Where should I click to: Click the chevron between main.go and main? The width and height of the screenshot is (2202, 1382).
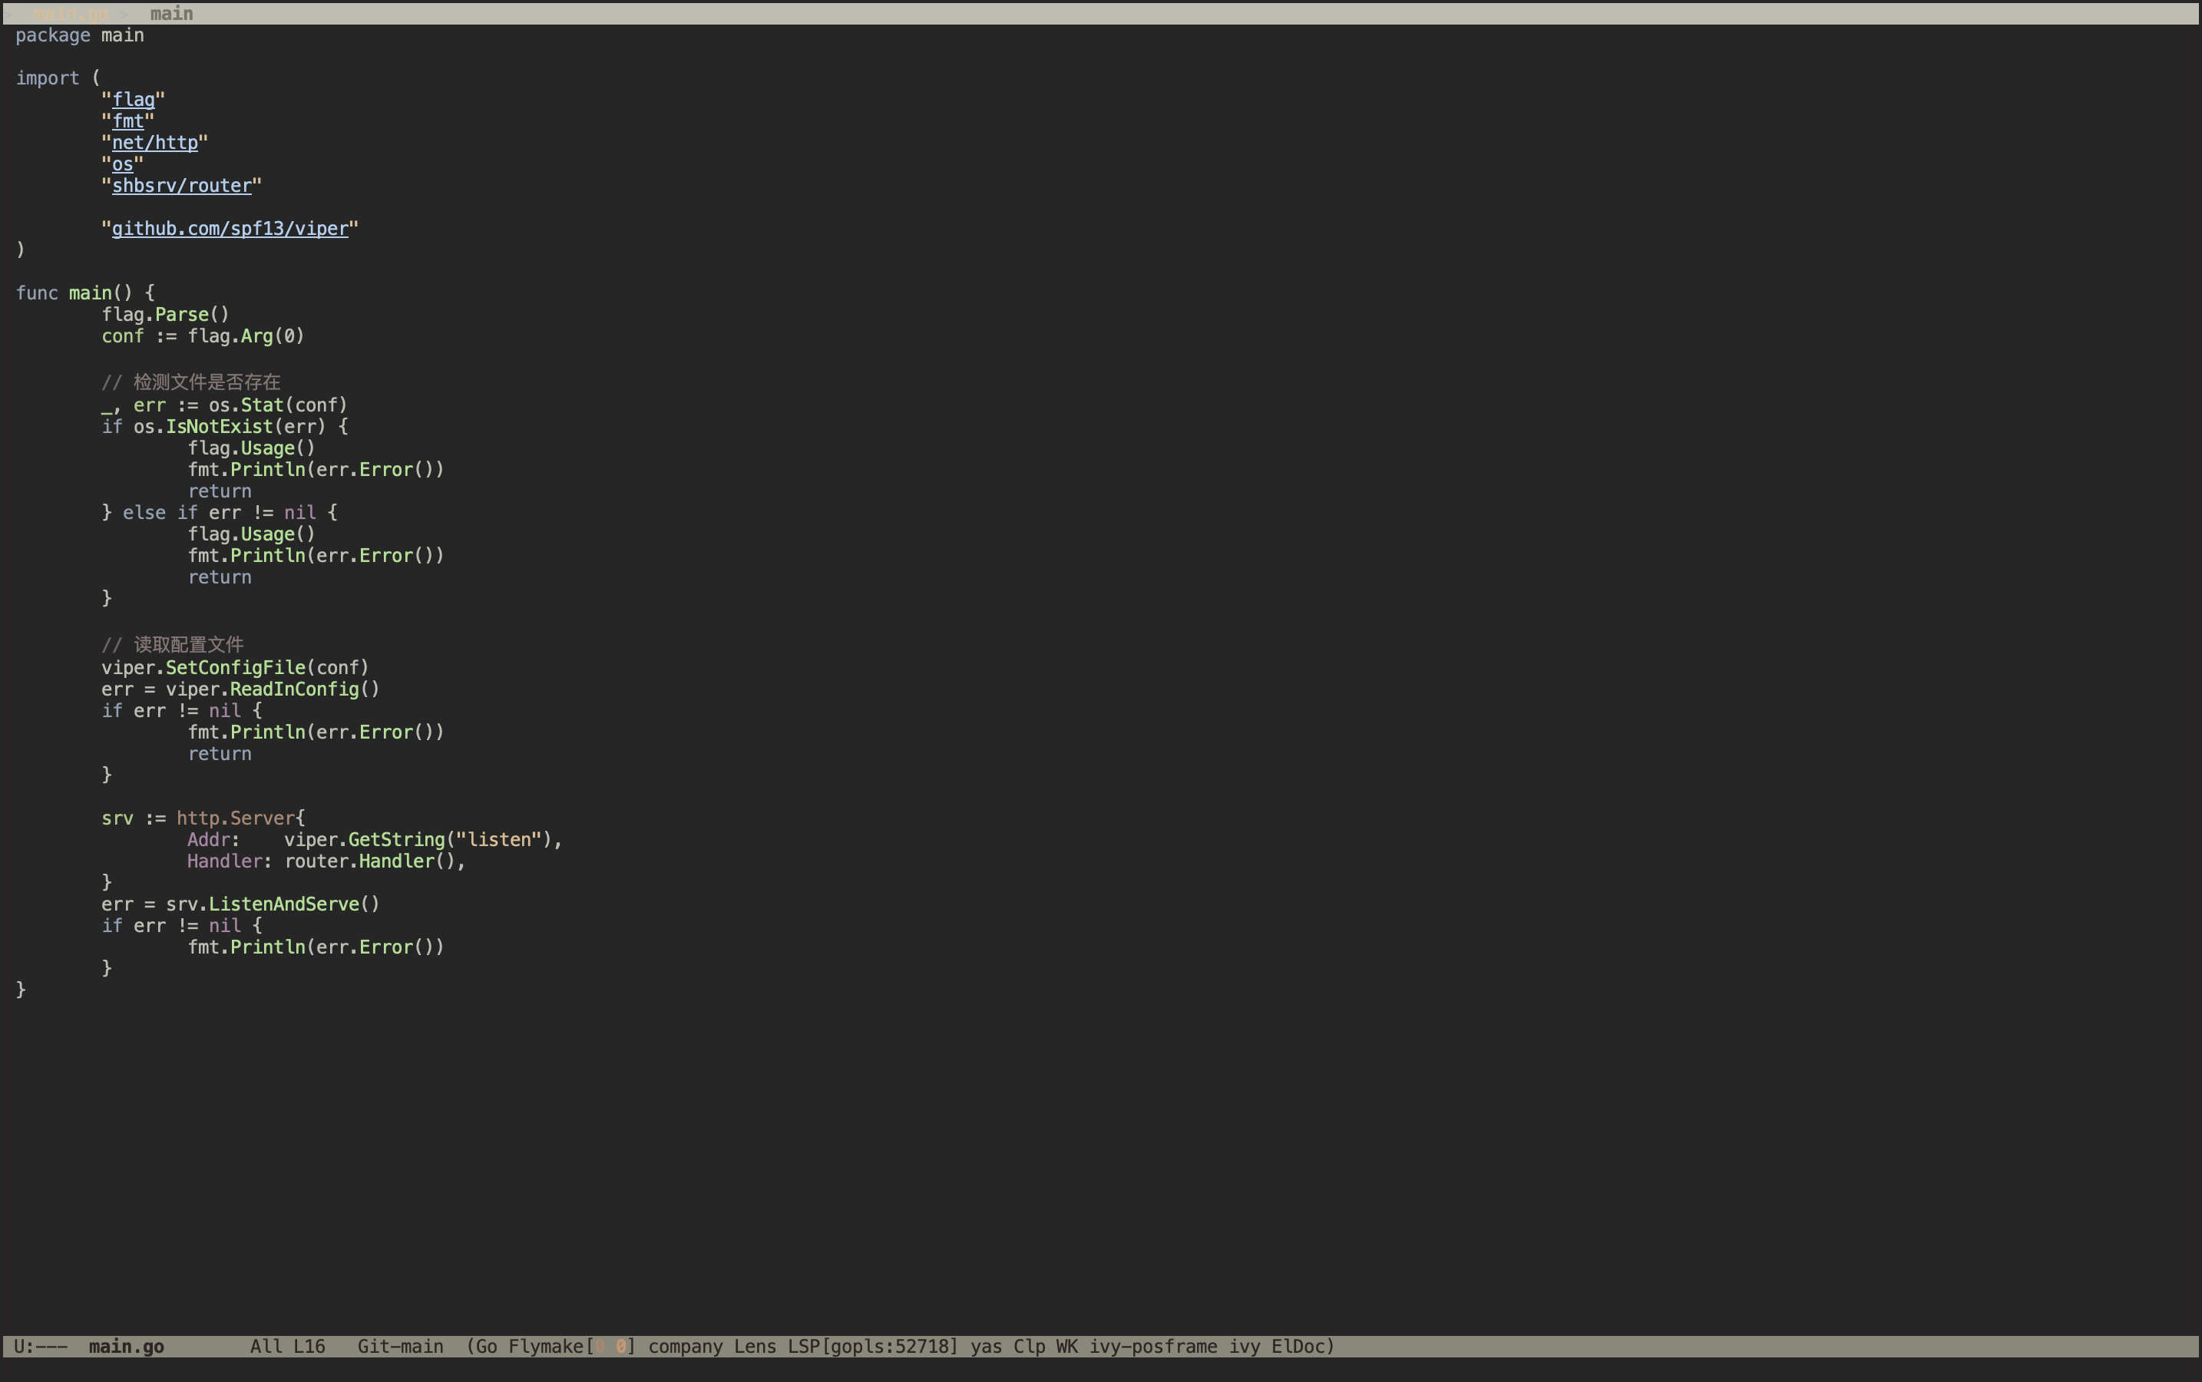coord(124,13)
